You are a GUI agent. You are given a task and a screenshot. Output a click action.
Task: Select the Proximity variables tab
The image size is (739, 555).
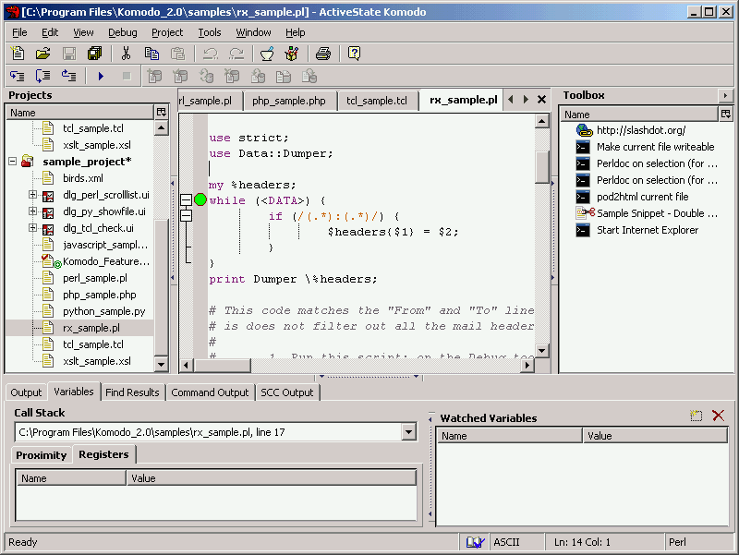click(42, 455)
